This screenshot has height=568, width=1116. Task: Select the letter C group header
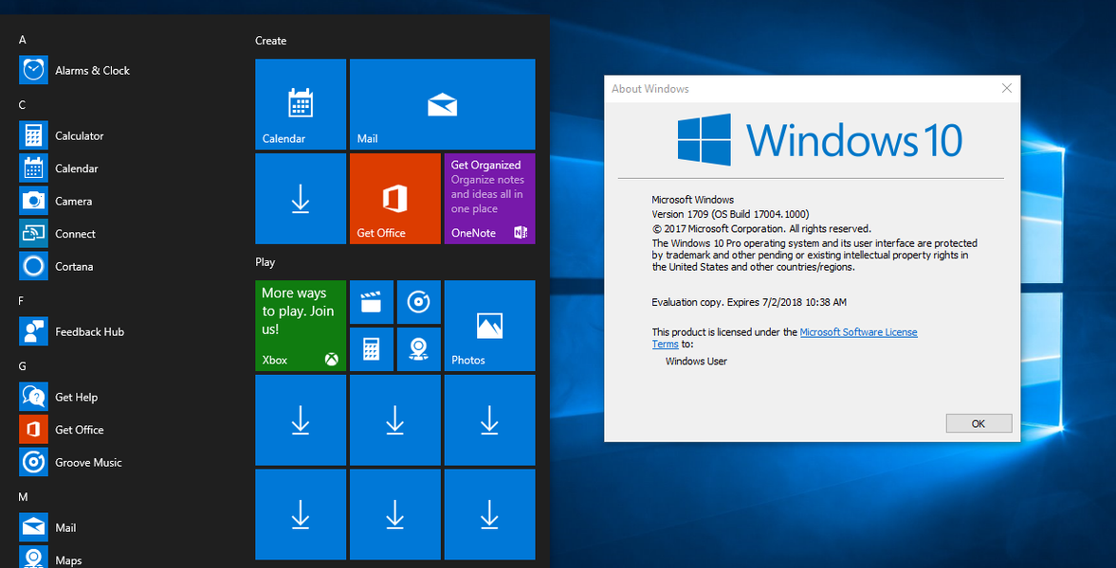point(22,104)
